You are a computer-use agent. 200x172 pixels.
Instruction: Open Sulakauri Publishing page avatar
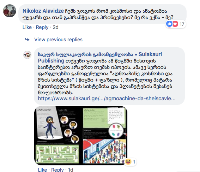click(x=27, y=55)
